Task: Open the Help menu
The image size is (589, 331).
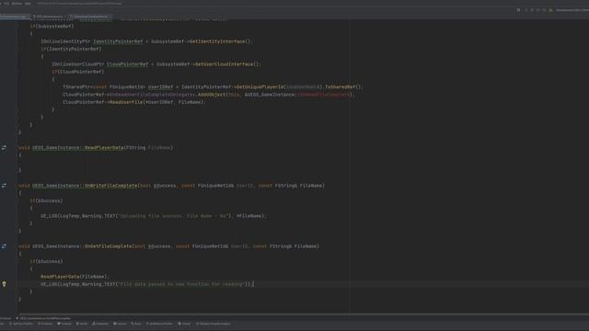Action: click(28, 4)
